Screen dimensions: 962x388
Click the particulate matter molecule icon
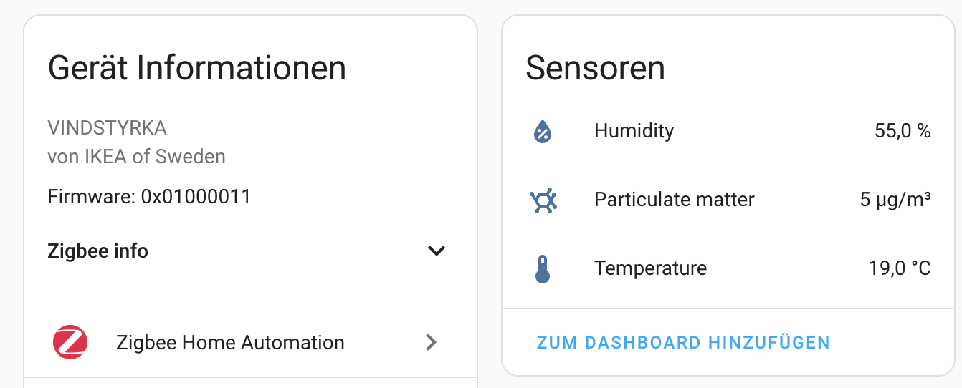point(543,200)
